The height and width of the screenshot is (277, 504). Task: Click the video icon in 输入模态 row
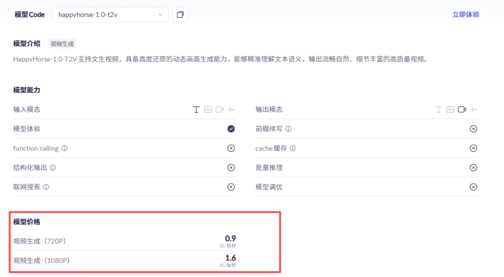click(220, 110)
